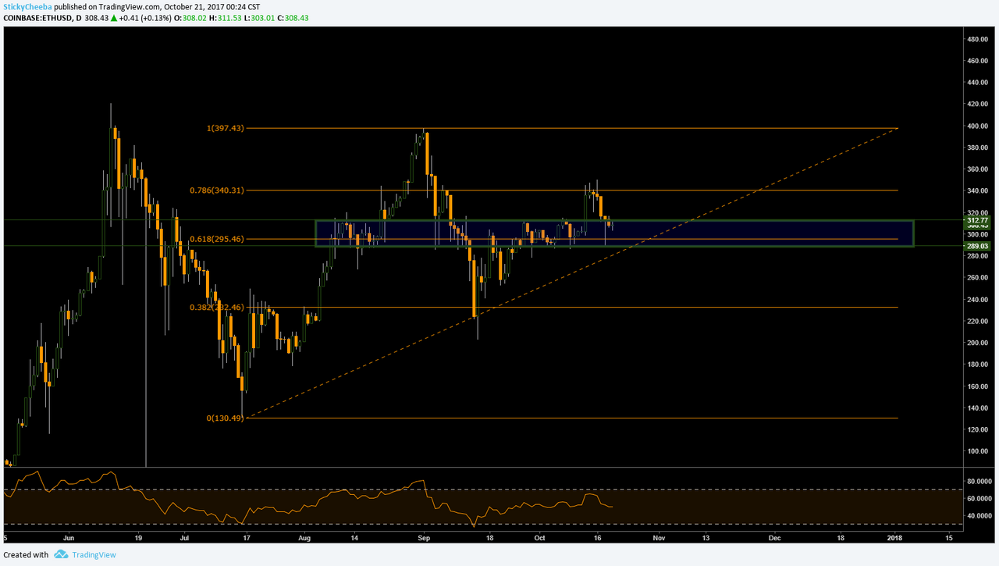
Task: Open the TradingView link in footer
Action: pos(94,555)
